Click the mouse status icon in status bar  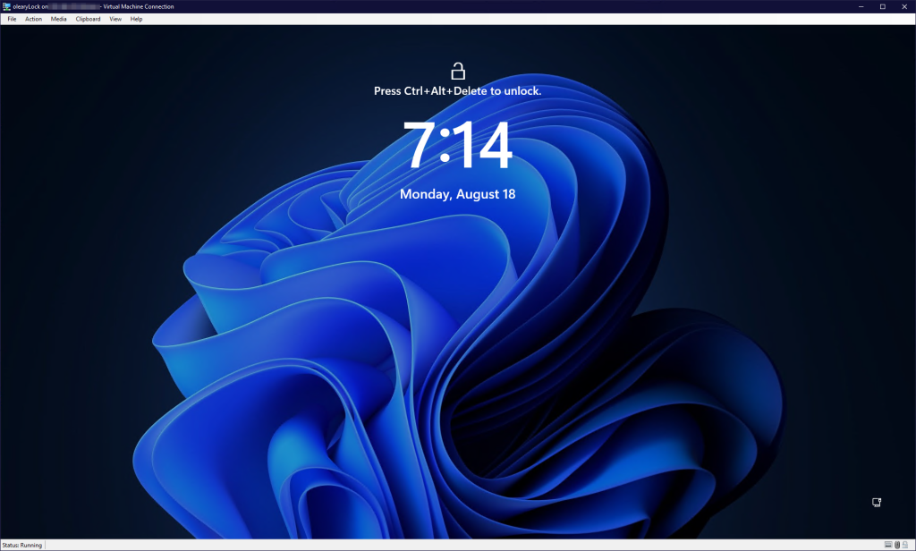[x=897, y=545]
